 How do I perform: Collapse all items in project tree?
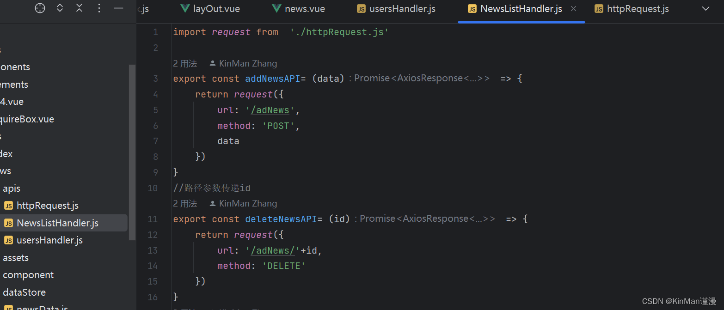point(79,8)
